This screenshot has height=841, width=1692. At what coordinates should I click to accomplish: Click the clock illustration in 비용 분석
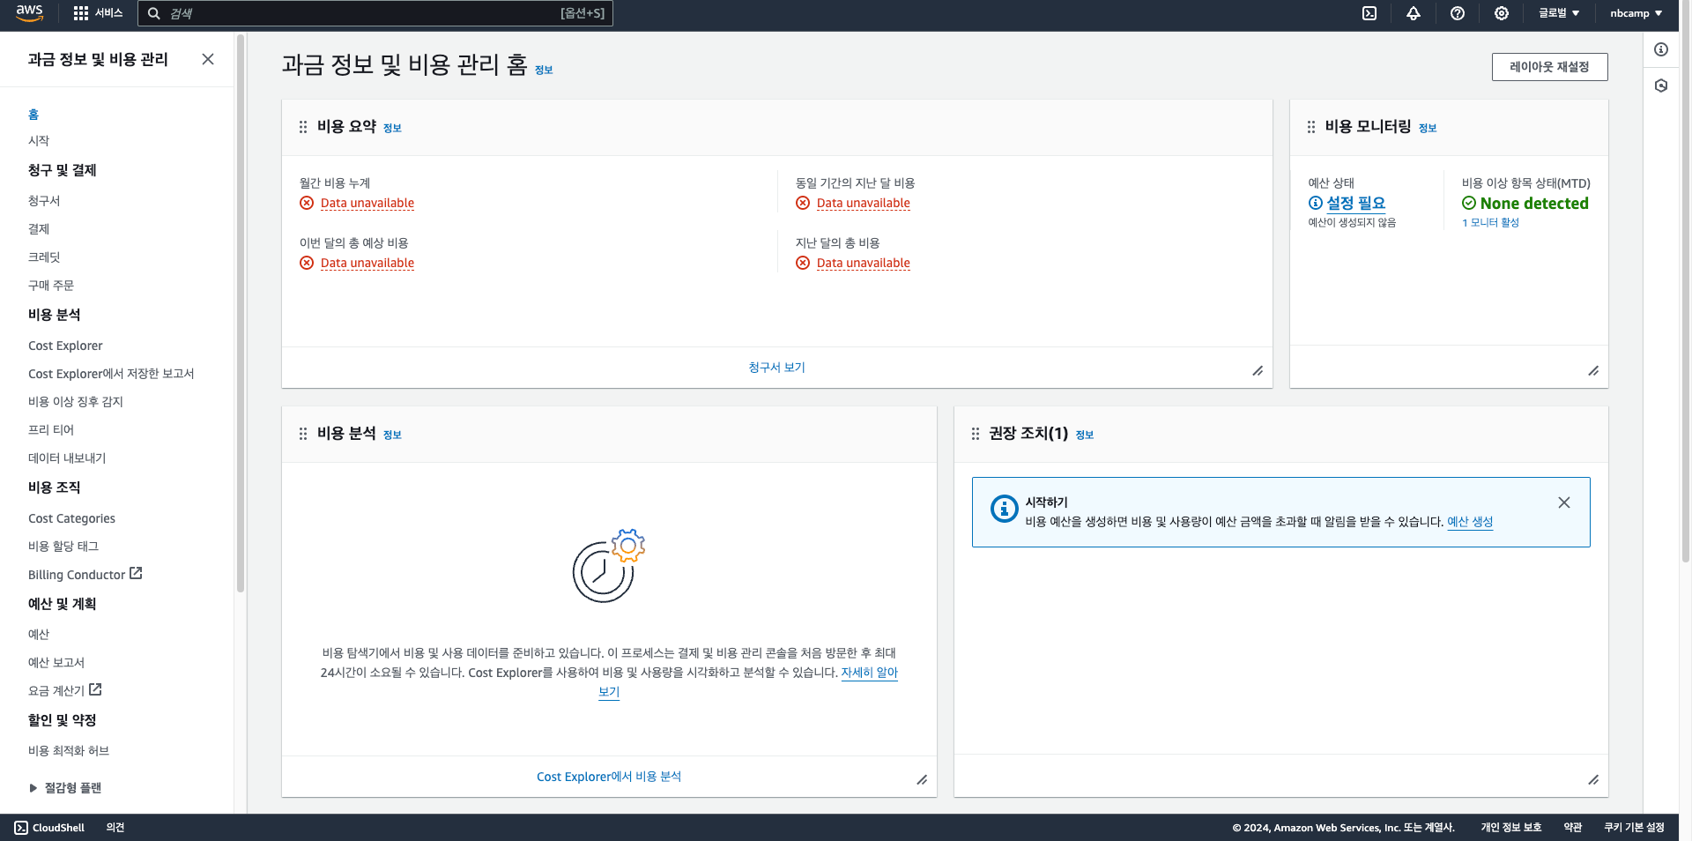pyautogui.click(x=608, y=566)
